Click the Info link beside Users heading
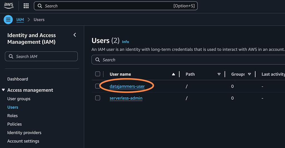Viewport: 285px width, 148px height. tap(126, 42)
